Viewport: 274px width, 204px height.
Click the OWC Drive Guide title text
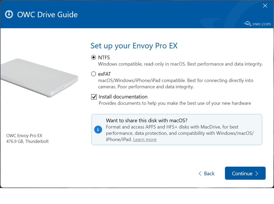[47, 15]
